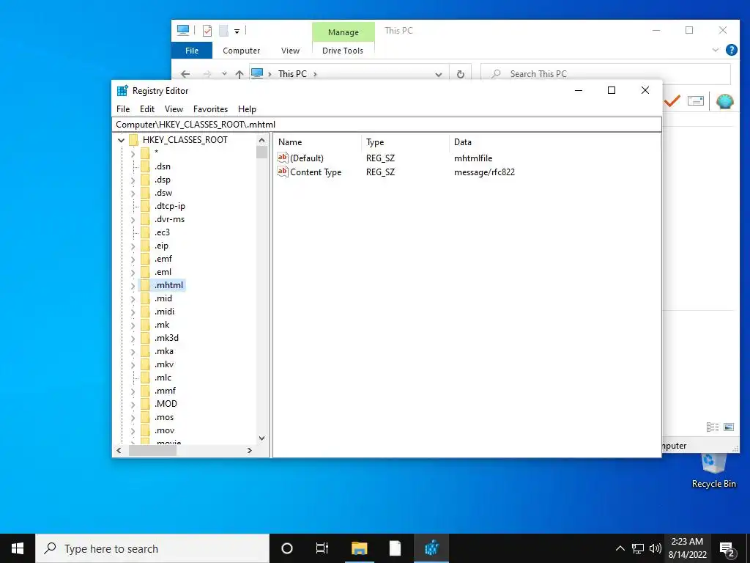The image size is (750, 563).
Task: Expand the .mhtml key
Action: coord(133,286)
